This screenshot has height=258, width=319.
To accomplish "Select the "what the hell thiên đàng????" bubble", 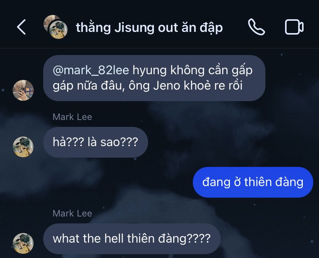I will pos(132,239).
